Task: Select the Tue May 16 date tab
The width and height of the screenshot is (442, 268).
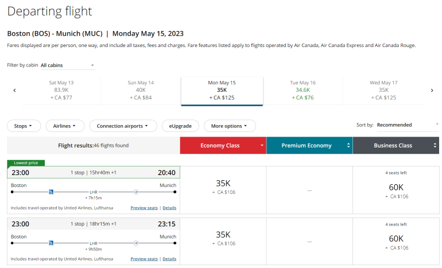Action: coord(303,90)
